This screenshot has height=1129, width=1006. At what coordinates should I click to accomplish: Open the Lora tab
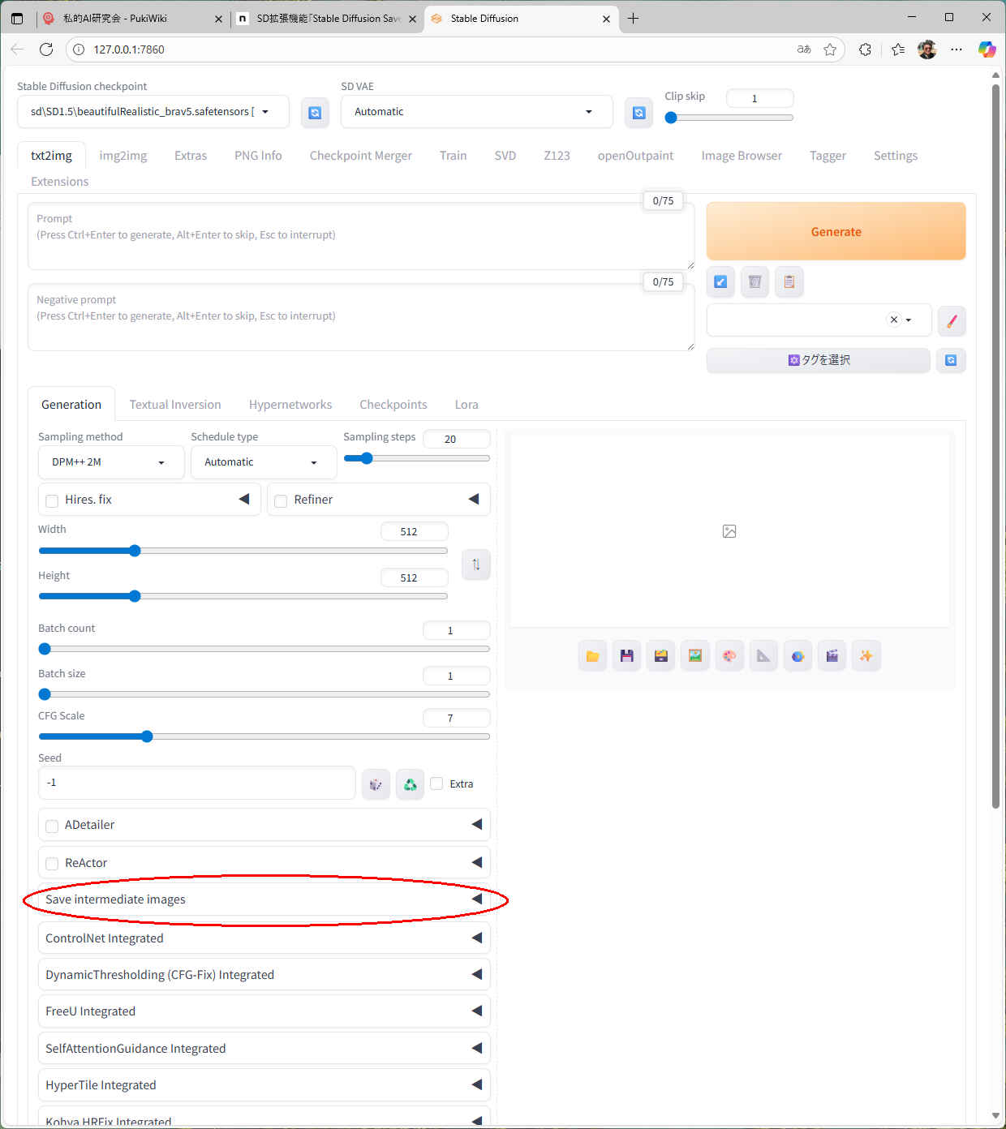point(466,405)
